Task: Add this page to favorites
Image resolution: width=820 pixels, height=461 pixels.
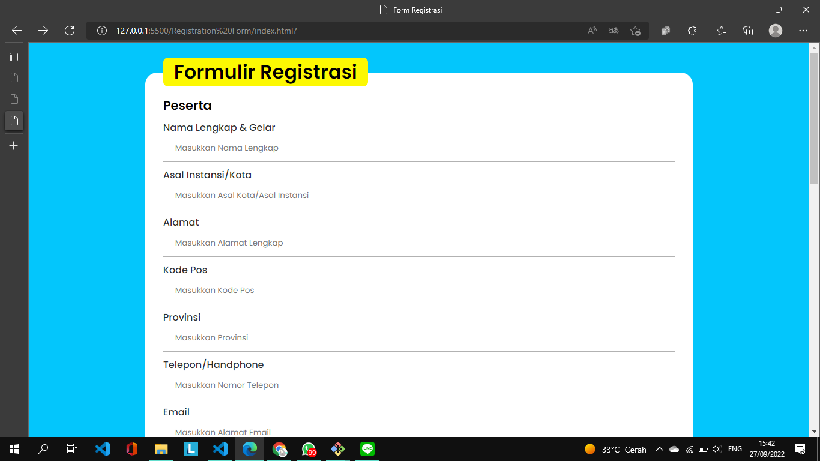Action: (x=635, y=31)
